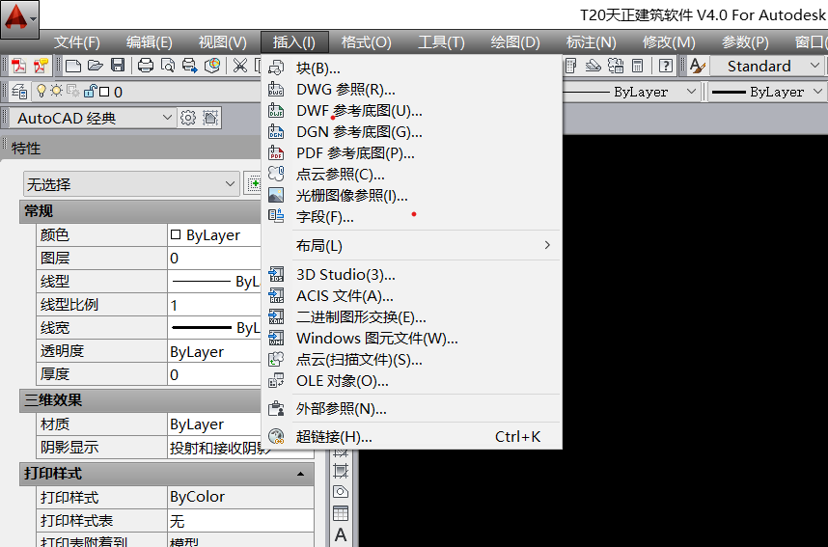The height and width of the screenshot is (547, 828).
Task: Open Text Style icon (A with brush)
Action: 698,66
